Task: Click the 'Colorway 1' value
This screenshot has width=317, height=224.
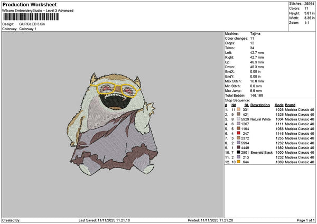Action: point(27,29)
